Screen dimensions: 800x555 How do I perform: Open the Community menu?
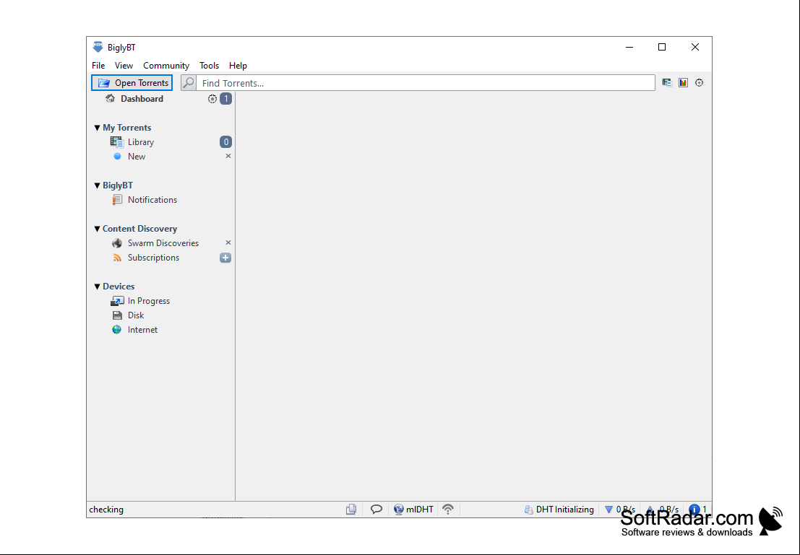click(x=165, y=65)
